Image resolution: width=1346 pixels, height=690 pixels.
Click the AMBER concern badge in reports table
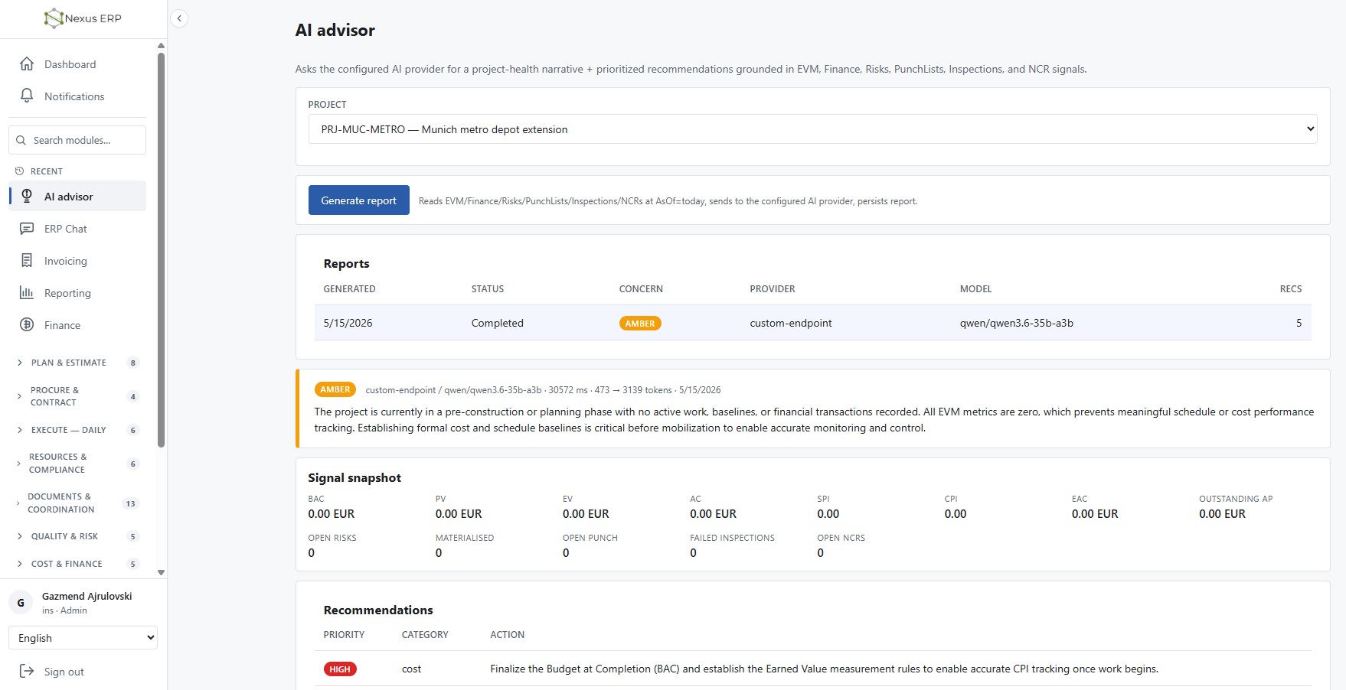click(640, 324)
